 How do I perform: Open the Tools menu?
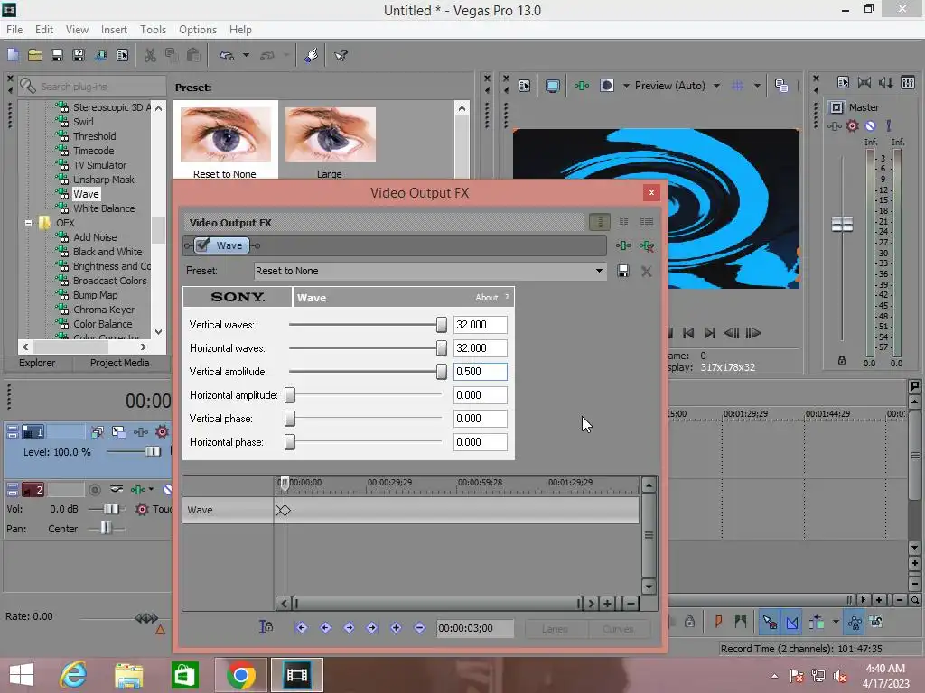153,30
